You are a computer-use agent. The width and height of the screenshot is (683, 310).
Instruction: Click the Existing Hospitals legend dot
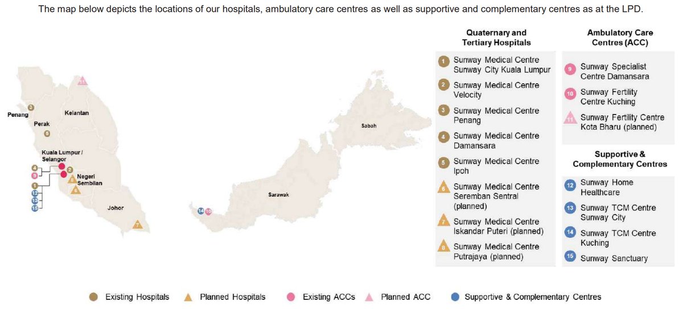(x=94, y=297)
